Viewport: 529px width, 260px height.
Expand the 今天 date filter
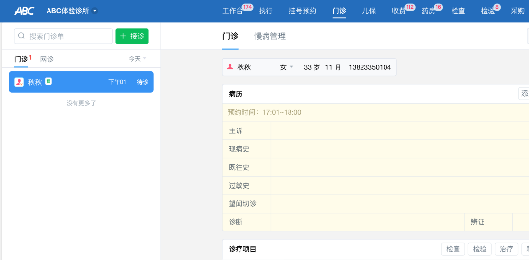(x=137, y=59)
